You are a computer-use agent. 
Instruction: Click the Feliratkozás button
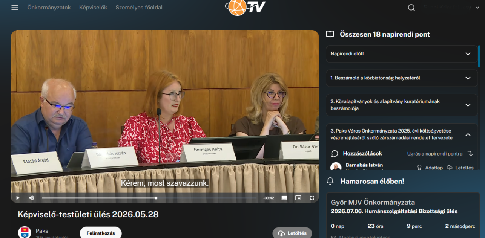tap(101, 233)
